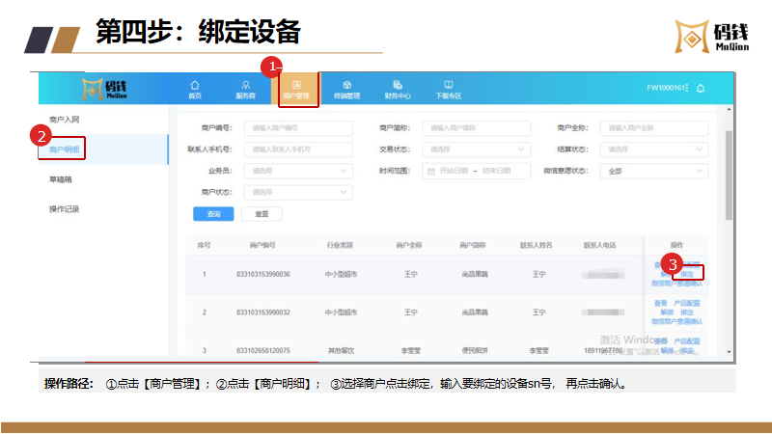Open the 财务中心 finance center icon
The image size is (772, 434).
click(398, 90)
